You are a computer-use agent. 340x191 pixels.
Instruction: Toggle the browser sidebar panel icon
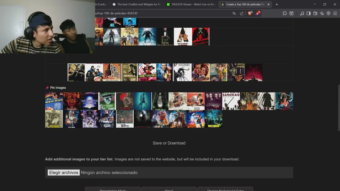click(308, 13)
